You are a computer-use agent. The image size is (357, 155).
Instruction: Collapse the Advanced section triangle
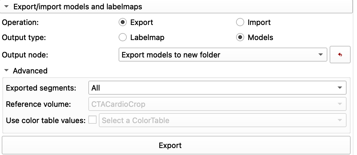(7, 71)
